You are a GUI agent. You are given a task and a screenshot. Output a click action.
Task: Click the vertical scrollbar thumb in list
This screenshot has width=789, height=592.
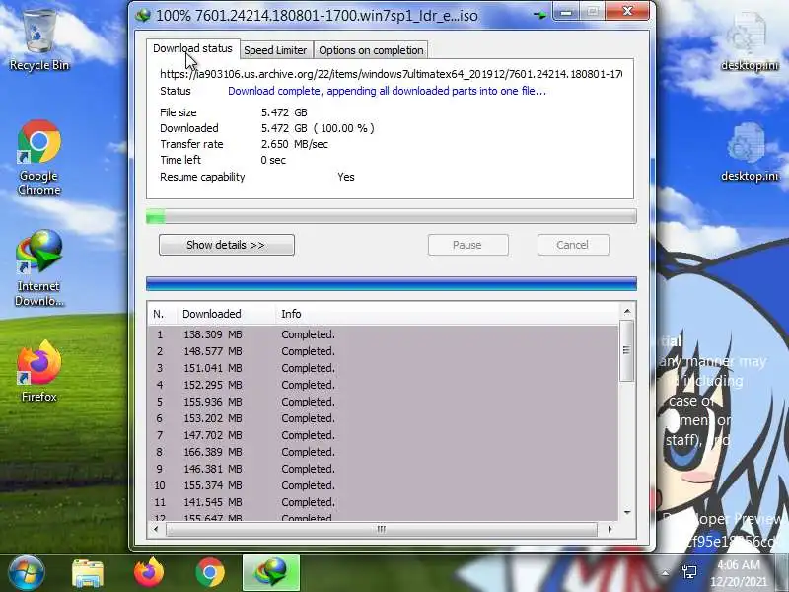[x=626, y=350]
